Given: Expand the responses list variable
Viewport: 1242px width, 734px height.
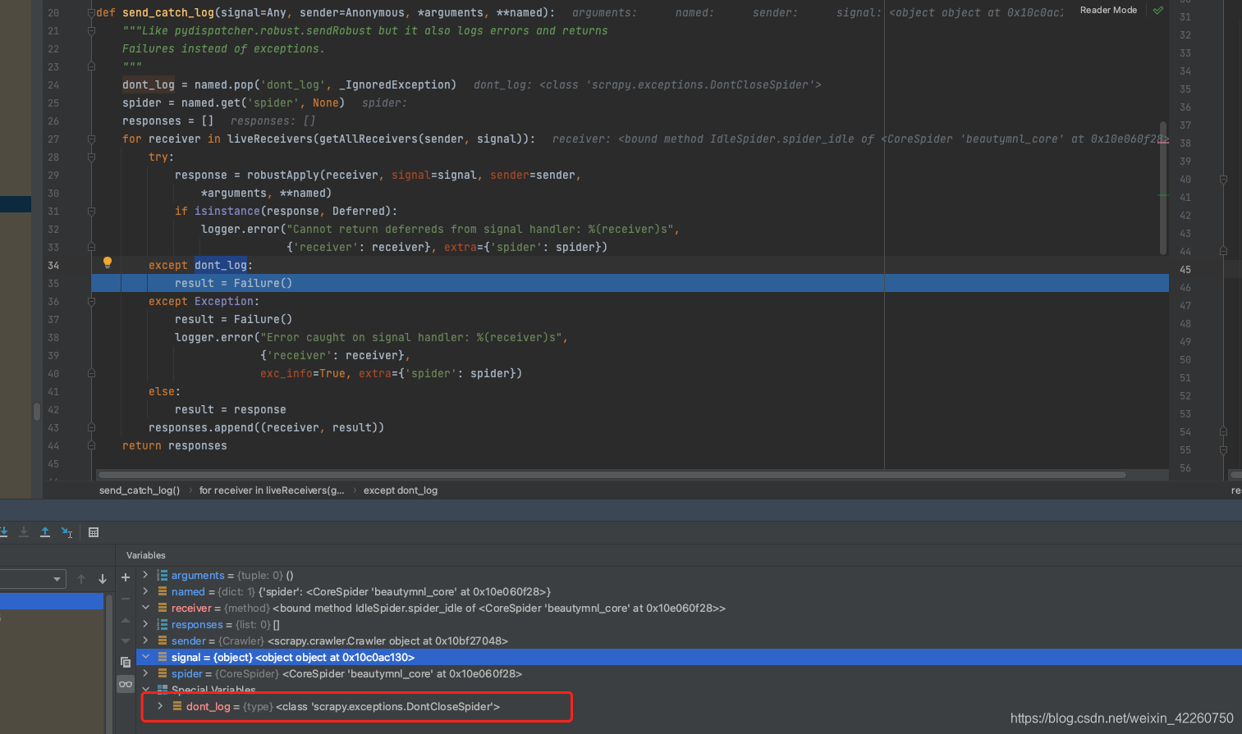Looking at the screenshot, I should [x=145, y=624].
